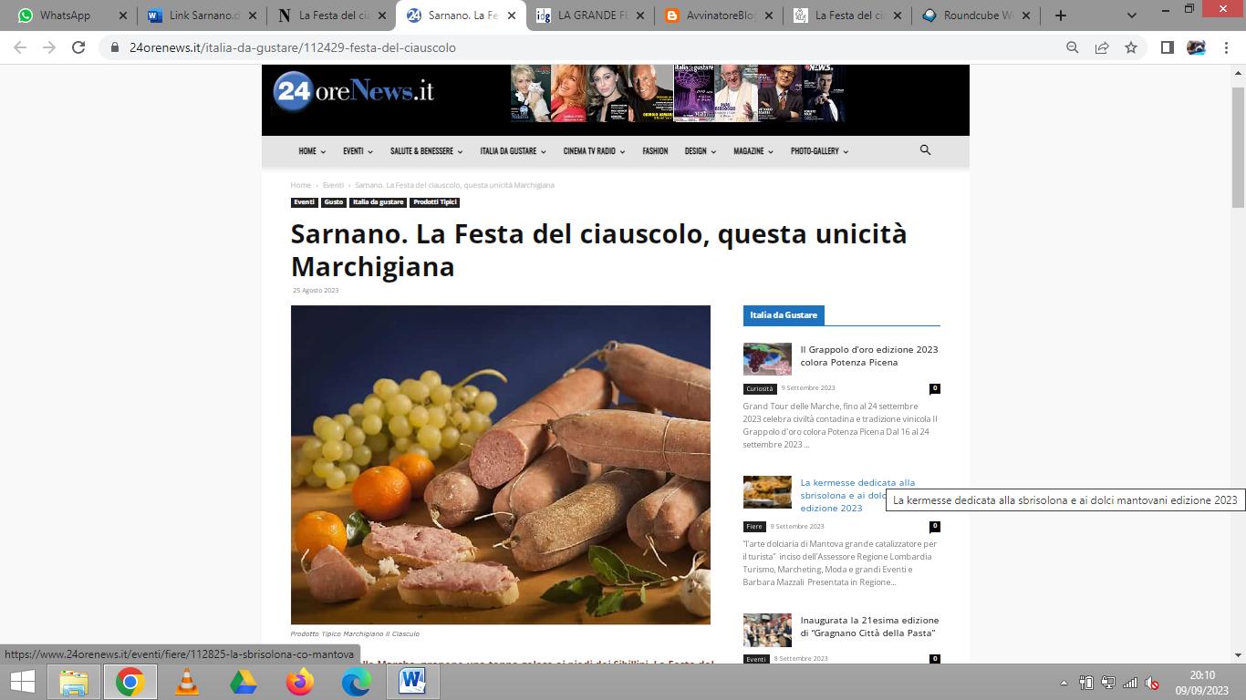Screen dimensions: 1246x700
Task: Click the 24oreNews.it logo
Action: (353, 91)
